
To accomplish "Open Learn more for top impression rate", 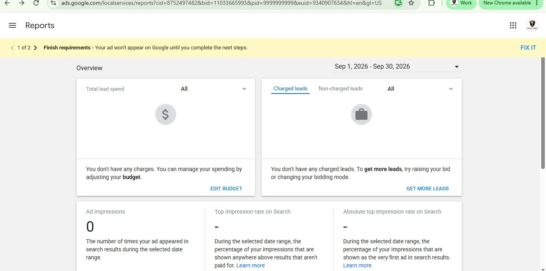I will pyautogui.click(x=251, y=265).
